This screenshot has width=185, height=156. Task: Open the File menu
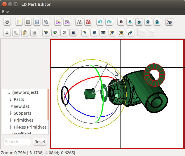tap(6, 12)
